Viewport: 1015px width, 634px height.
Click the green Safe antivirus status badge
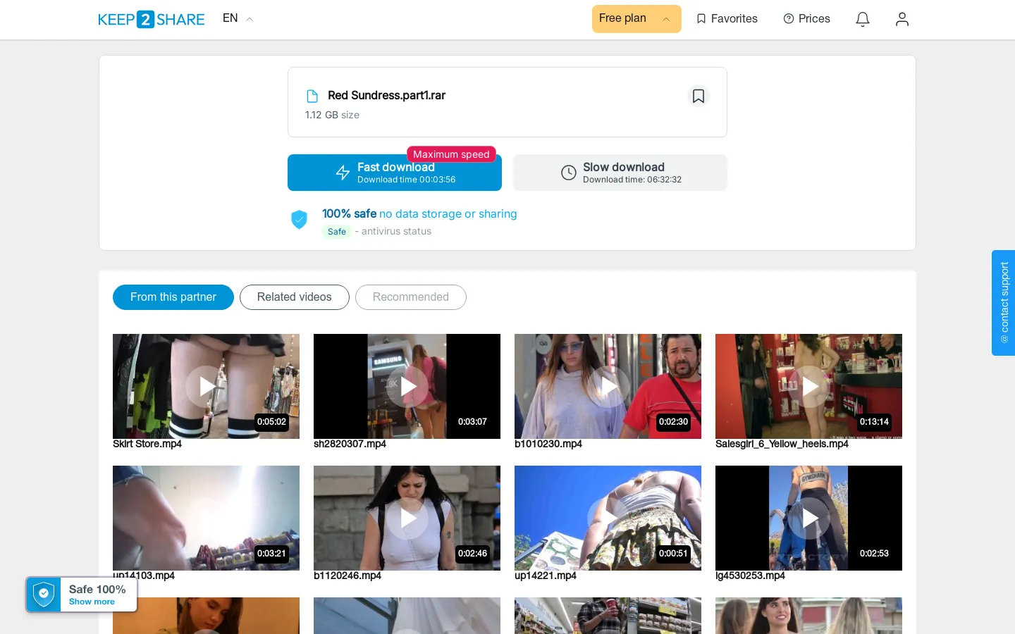pos(337,232)
